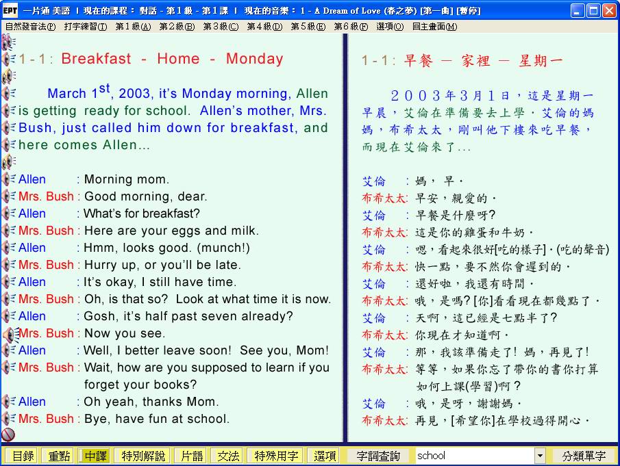
Task: Open the 選項(O) menu in menu bar
Action: (390, 27)
